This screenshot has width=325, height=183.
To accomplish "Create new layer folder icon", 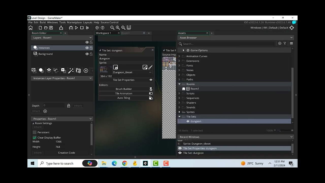I will click(x=78, y=70).
